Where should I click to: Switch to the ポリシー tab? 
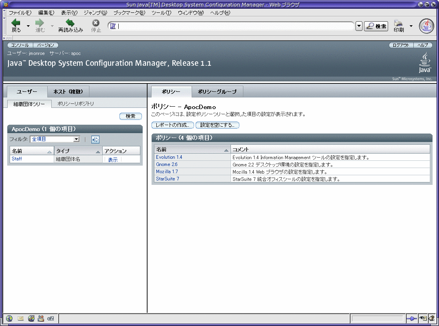[x=171, y=91]
